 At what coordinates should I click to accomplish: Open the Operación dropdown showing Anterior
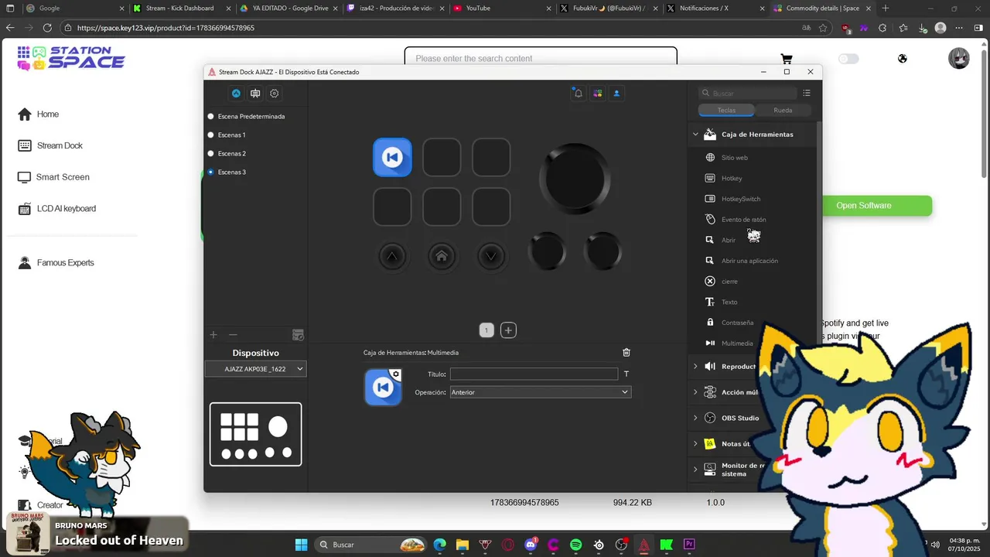click(540, 392)
